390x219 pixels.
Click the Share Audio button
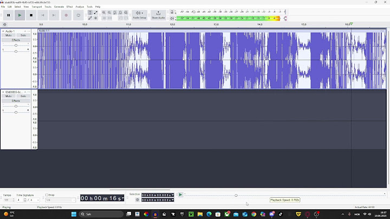(158, 15)
